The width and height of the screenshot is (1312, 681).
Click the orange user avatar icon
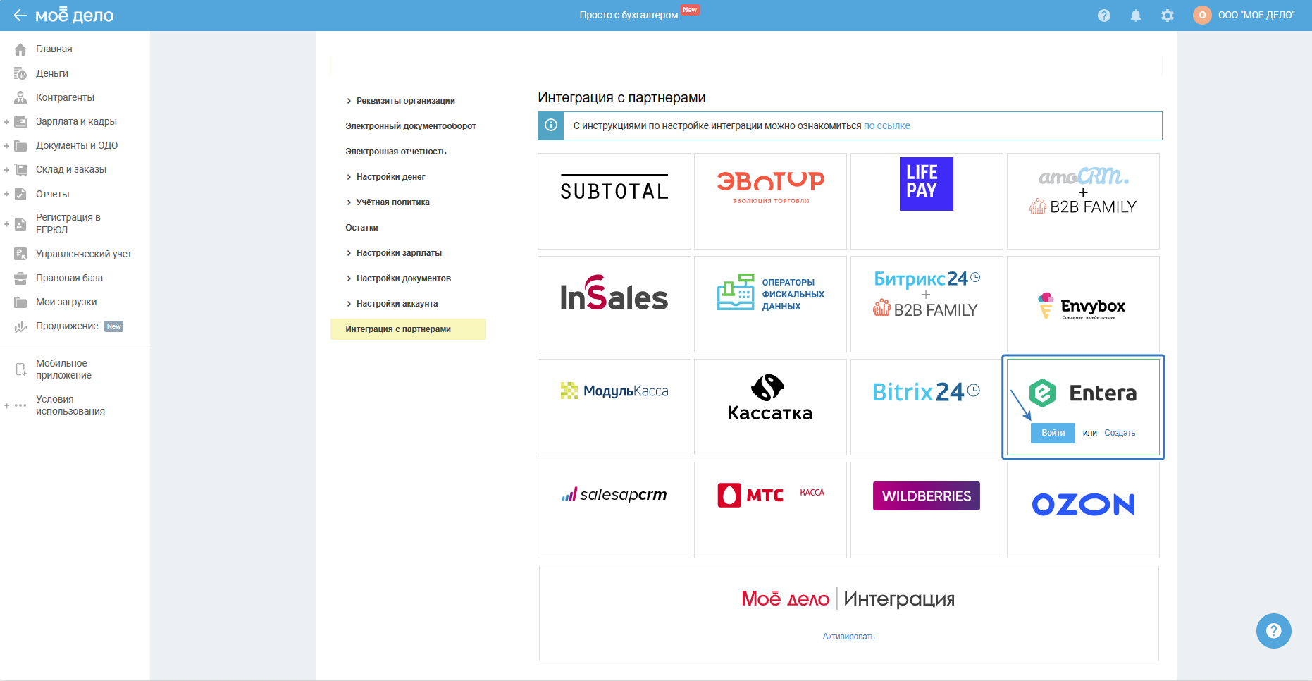(1202, 15)
